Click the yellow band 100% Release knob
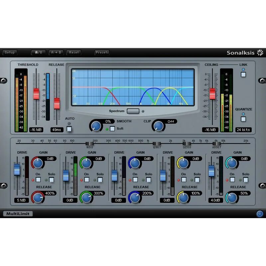 (184, 198)
